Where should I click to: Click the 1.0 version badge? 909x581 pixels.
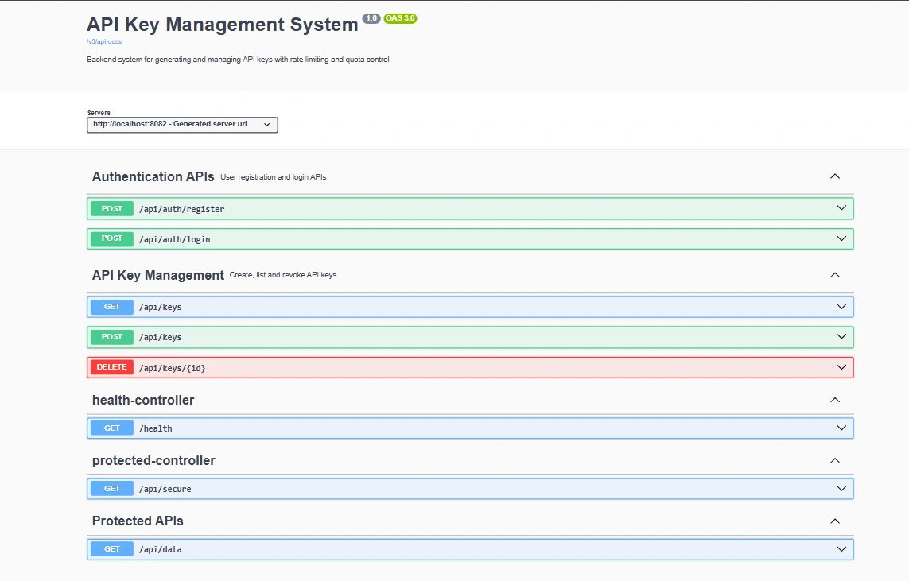pyautogui.click(x=371, y=18)
